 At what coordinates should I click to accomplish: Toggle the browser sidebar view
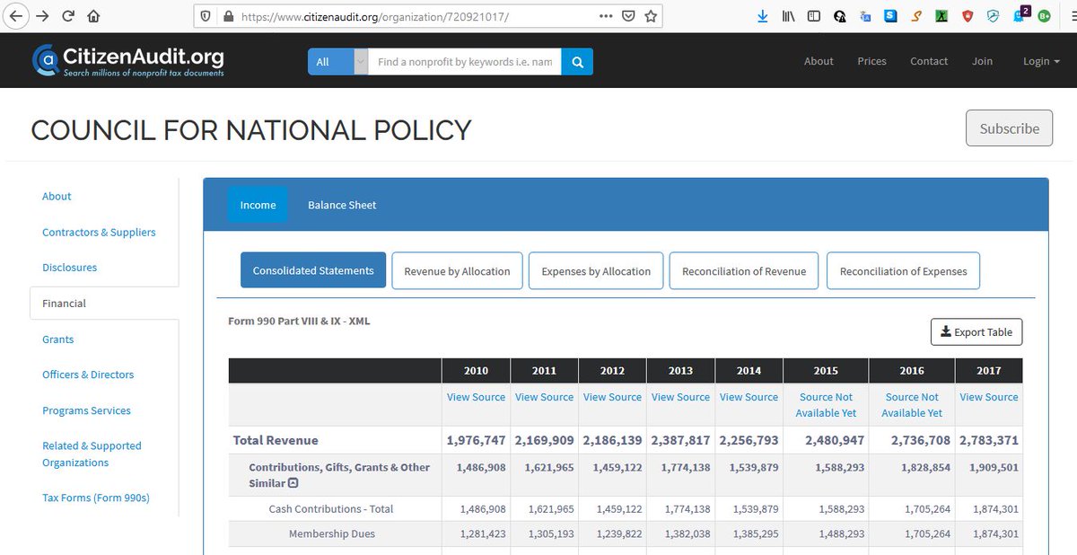[814, 16]
